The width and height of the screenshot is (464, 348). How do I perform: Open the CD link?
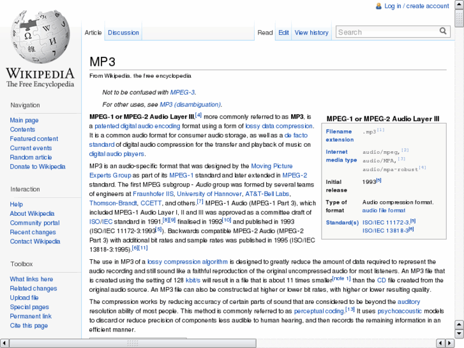382,280
